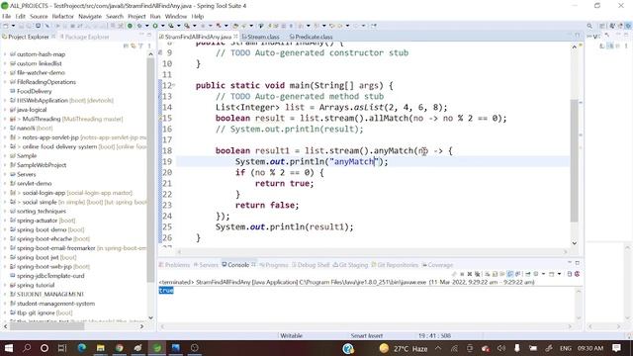The height and width of the screenshot is (356, 633).
Task: Open the Open Console dropdown arrow
Action: (560, 274)
